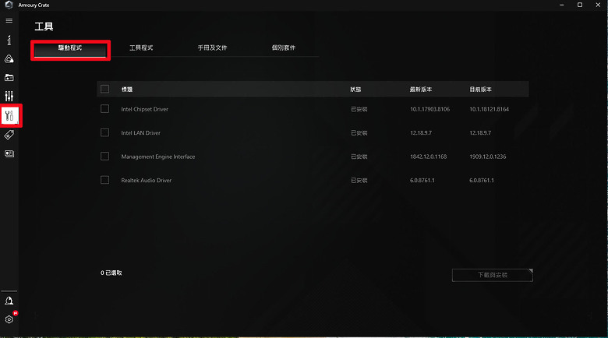This screenshot has width=608, height=338.
Task: Click the 0 已選取 counter text
Action: click(x=111, y=273)
